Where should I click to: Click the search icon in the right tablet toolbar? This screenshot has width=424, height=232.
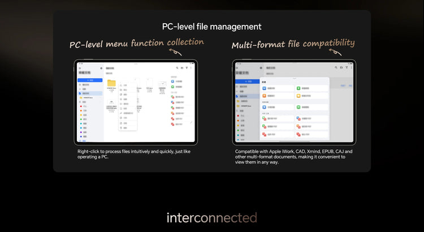335,68
